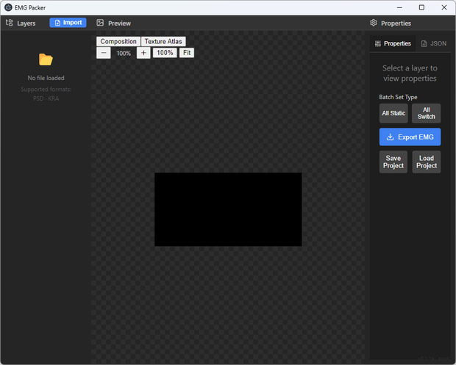
Task: Click the JSON file icon
Action: point(424,43)
